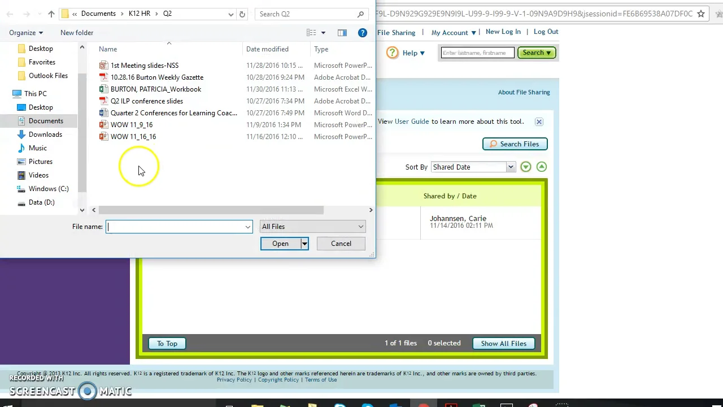Image resolution: width=723 pixels, height=407 pixels.
Task: Open Sort By Shared Date dropdown
Action: [x=473, y=167]
